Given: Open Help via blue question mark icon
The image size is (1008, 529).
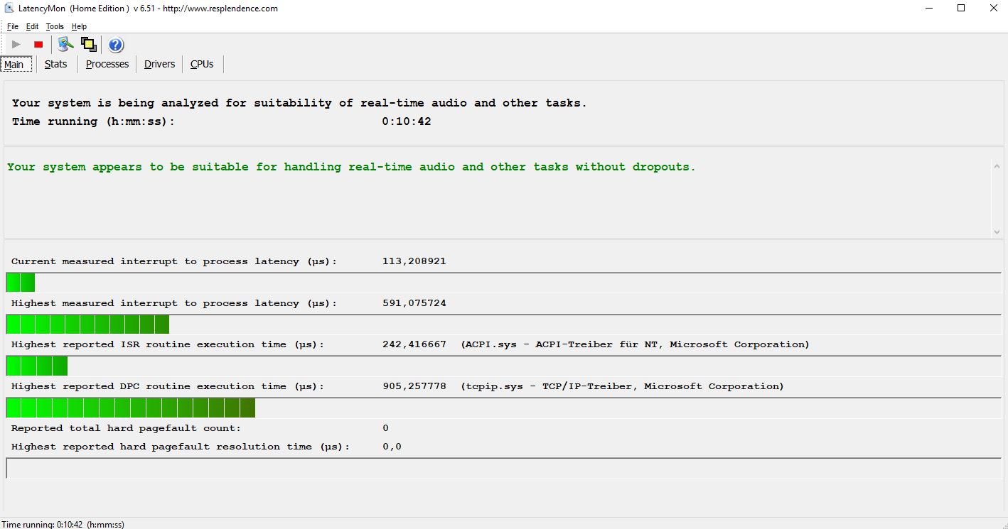Looking at the screenshot, I should click(x=116, y=45).
